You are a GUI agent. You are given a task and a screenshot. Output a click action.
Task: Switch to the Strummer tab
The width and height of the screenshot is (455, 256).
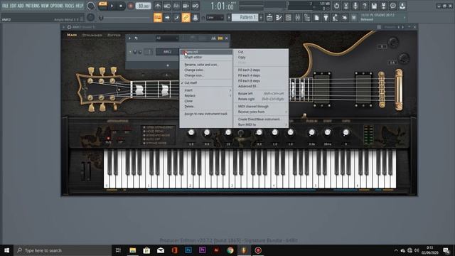(x=92, y=35)
